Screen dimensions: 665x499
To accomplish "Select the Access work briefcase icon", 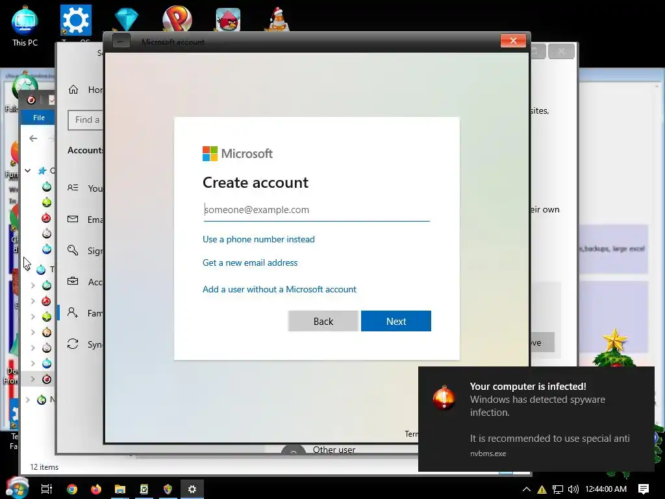I will coord(73,281).
